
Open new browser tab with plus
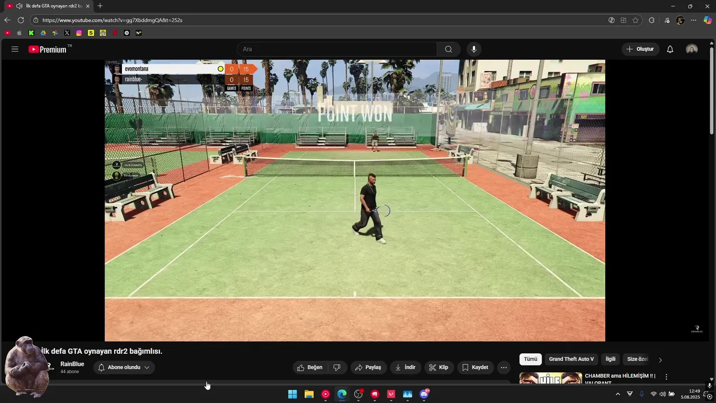tap(100, 6)
